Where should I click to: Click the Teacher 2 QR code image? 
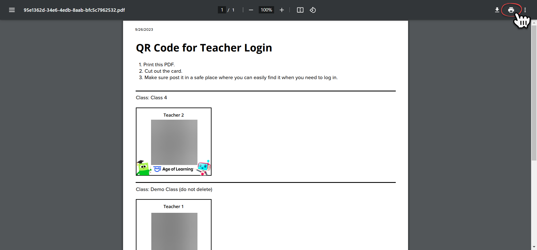174,142
